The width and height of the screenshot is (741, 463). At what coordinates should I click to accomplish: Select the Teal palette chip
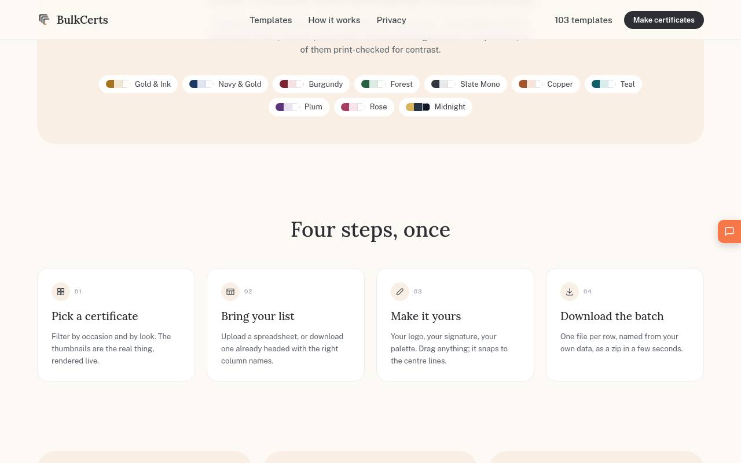pos(613,84)
